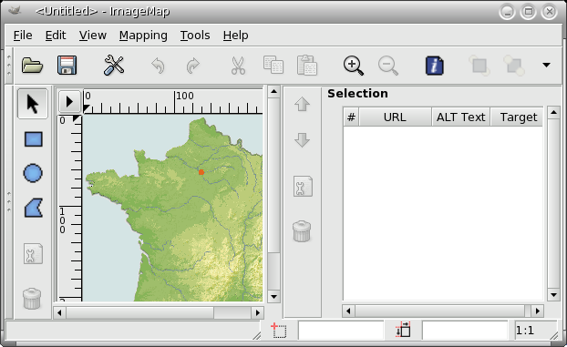The height and width of the screenshot is (347, 567).
Task: Delete selected area via Selection panel trash
Action: [x=302, y=231]
